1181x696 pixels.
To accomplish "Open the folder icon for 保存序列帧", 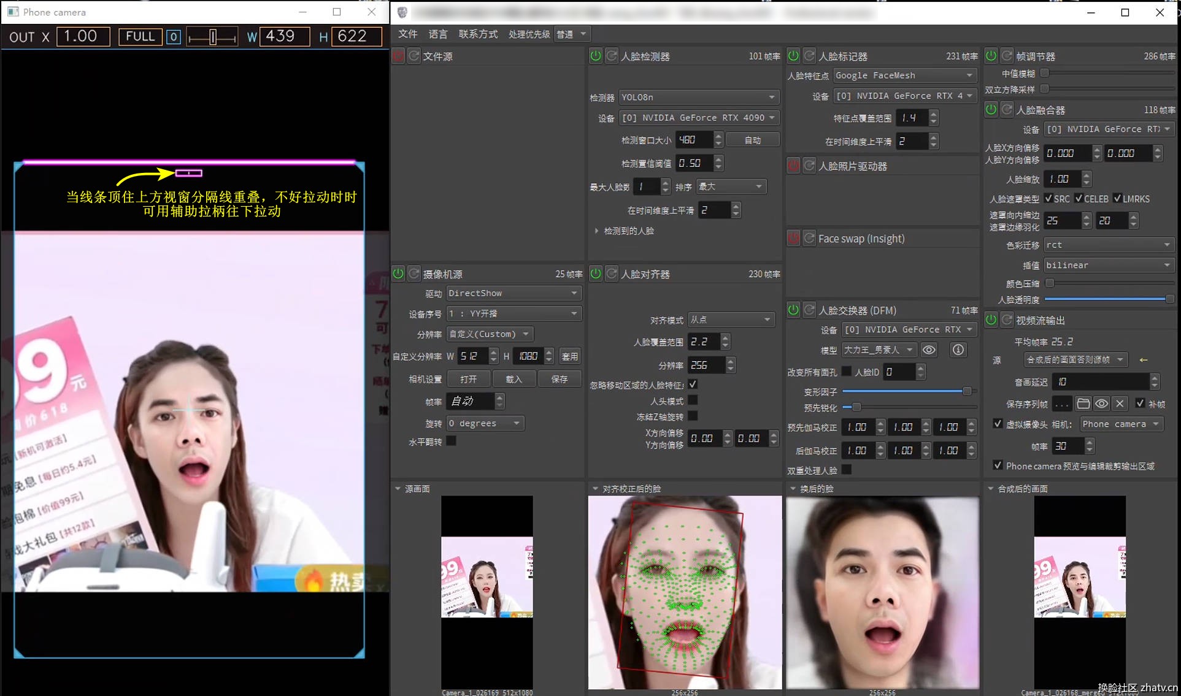I will click(x=1083, y=403).
